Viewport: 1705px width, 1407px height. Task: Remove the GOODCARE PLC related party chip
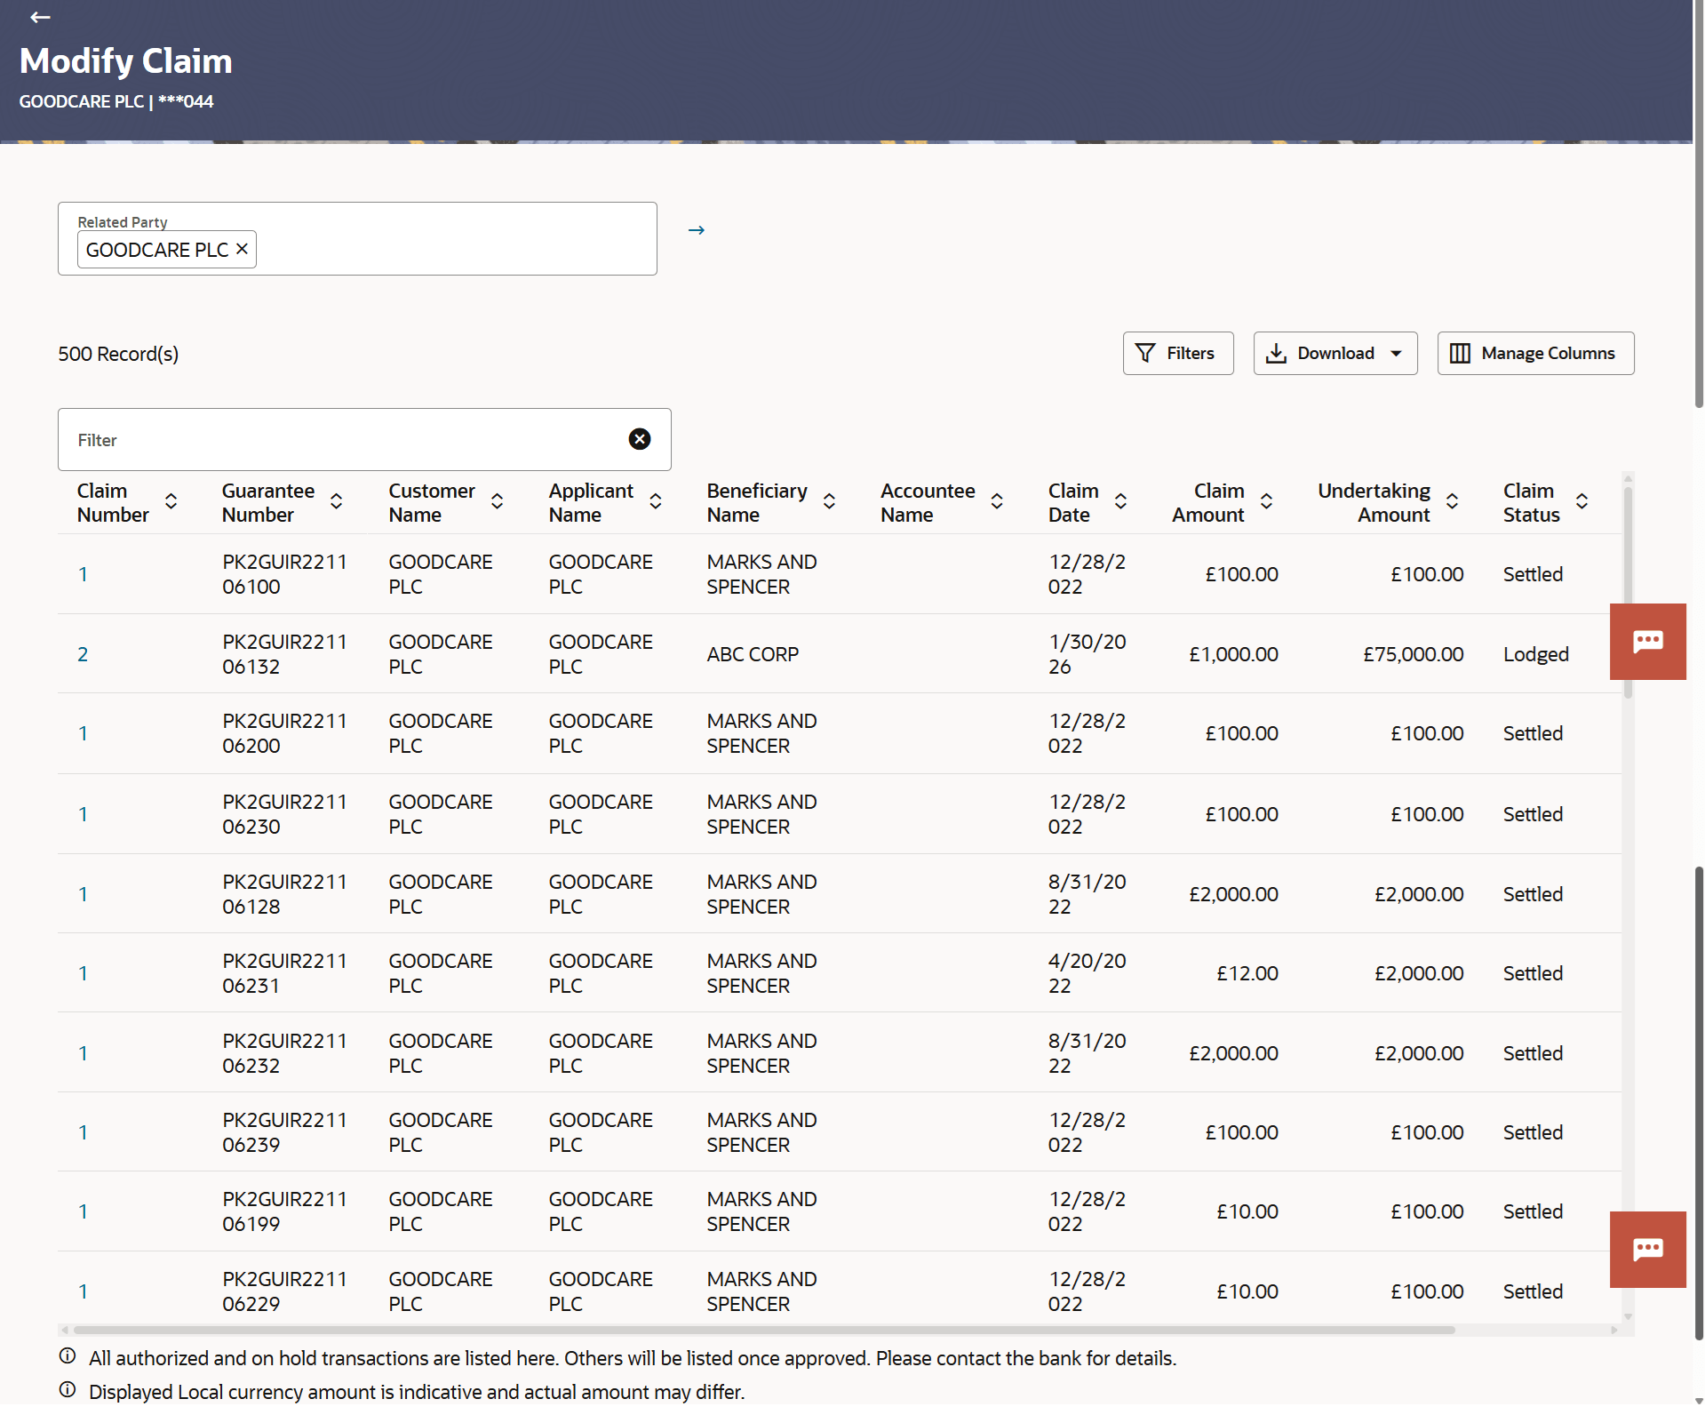(x=242, y=250)
